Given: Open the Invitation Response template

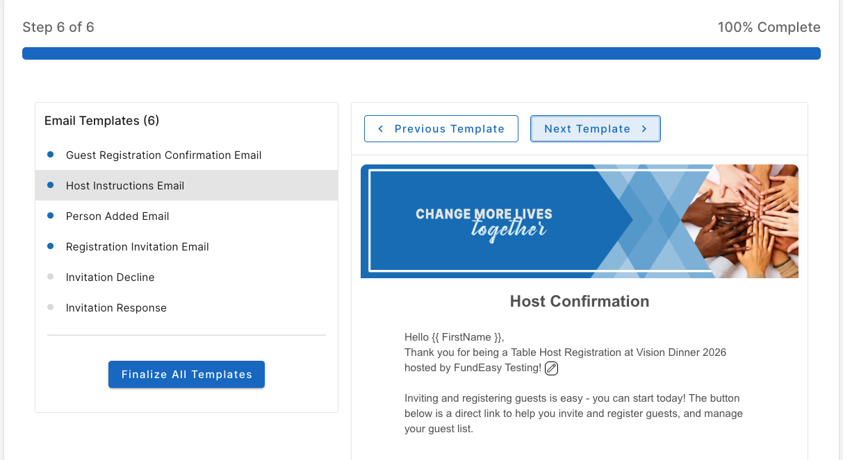Looking at the screenshot, I should pyautogui.click(x=186, y=307).
